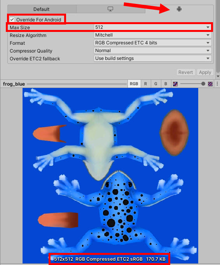Click the Apply button
This screenshot has width=220, height=265.
[x=205, y=72]
